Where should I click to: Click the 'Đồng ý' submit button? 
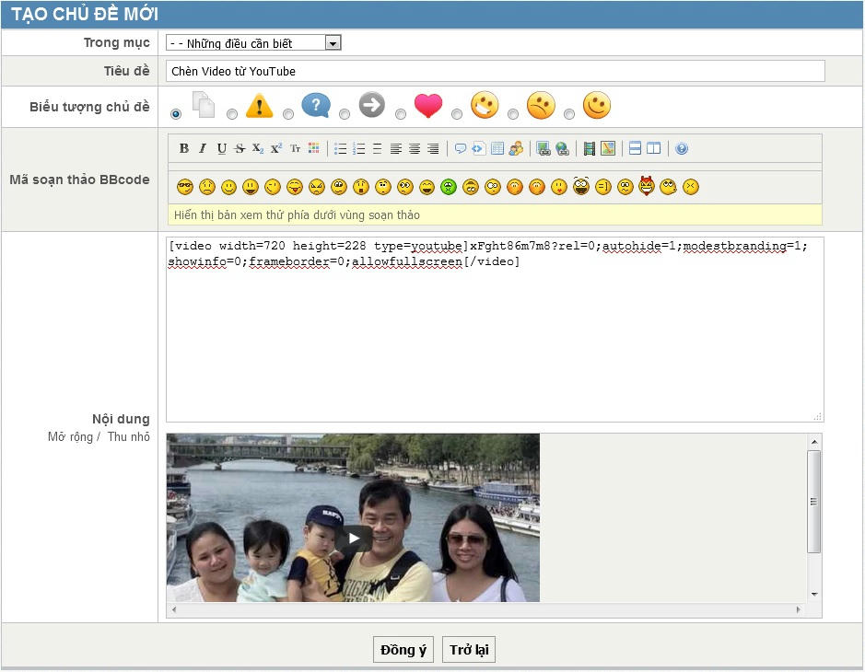[x=403, y=649]
